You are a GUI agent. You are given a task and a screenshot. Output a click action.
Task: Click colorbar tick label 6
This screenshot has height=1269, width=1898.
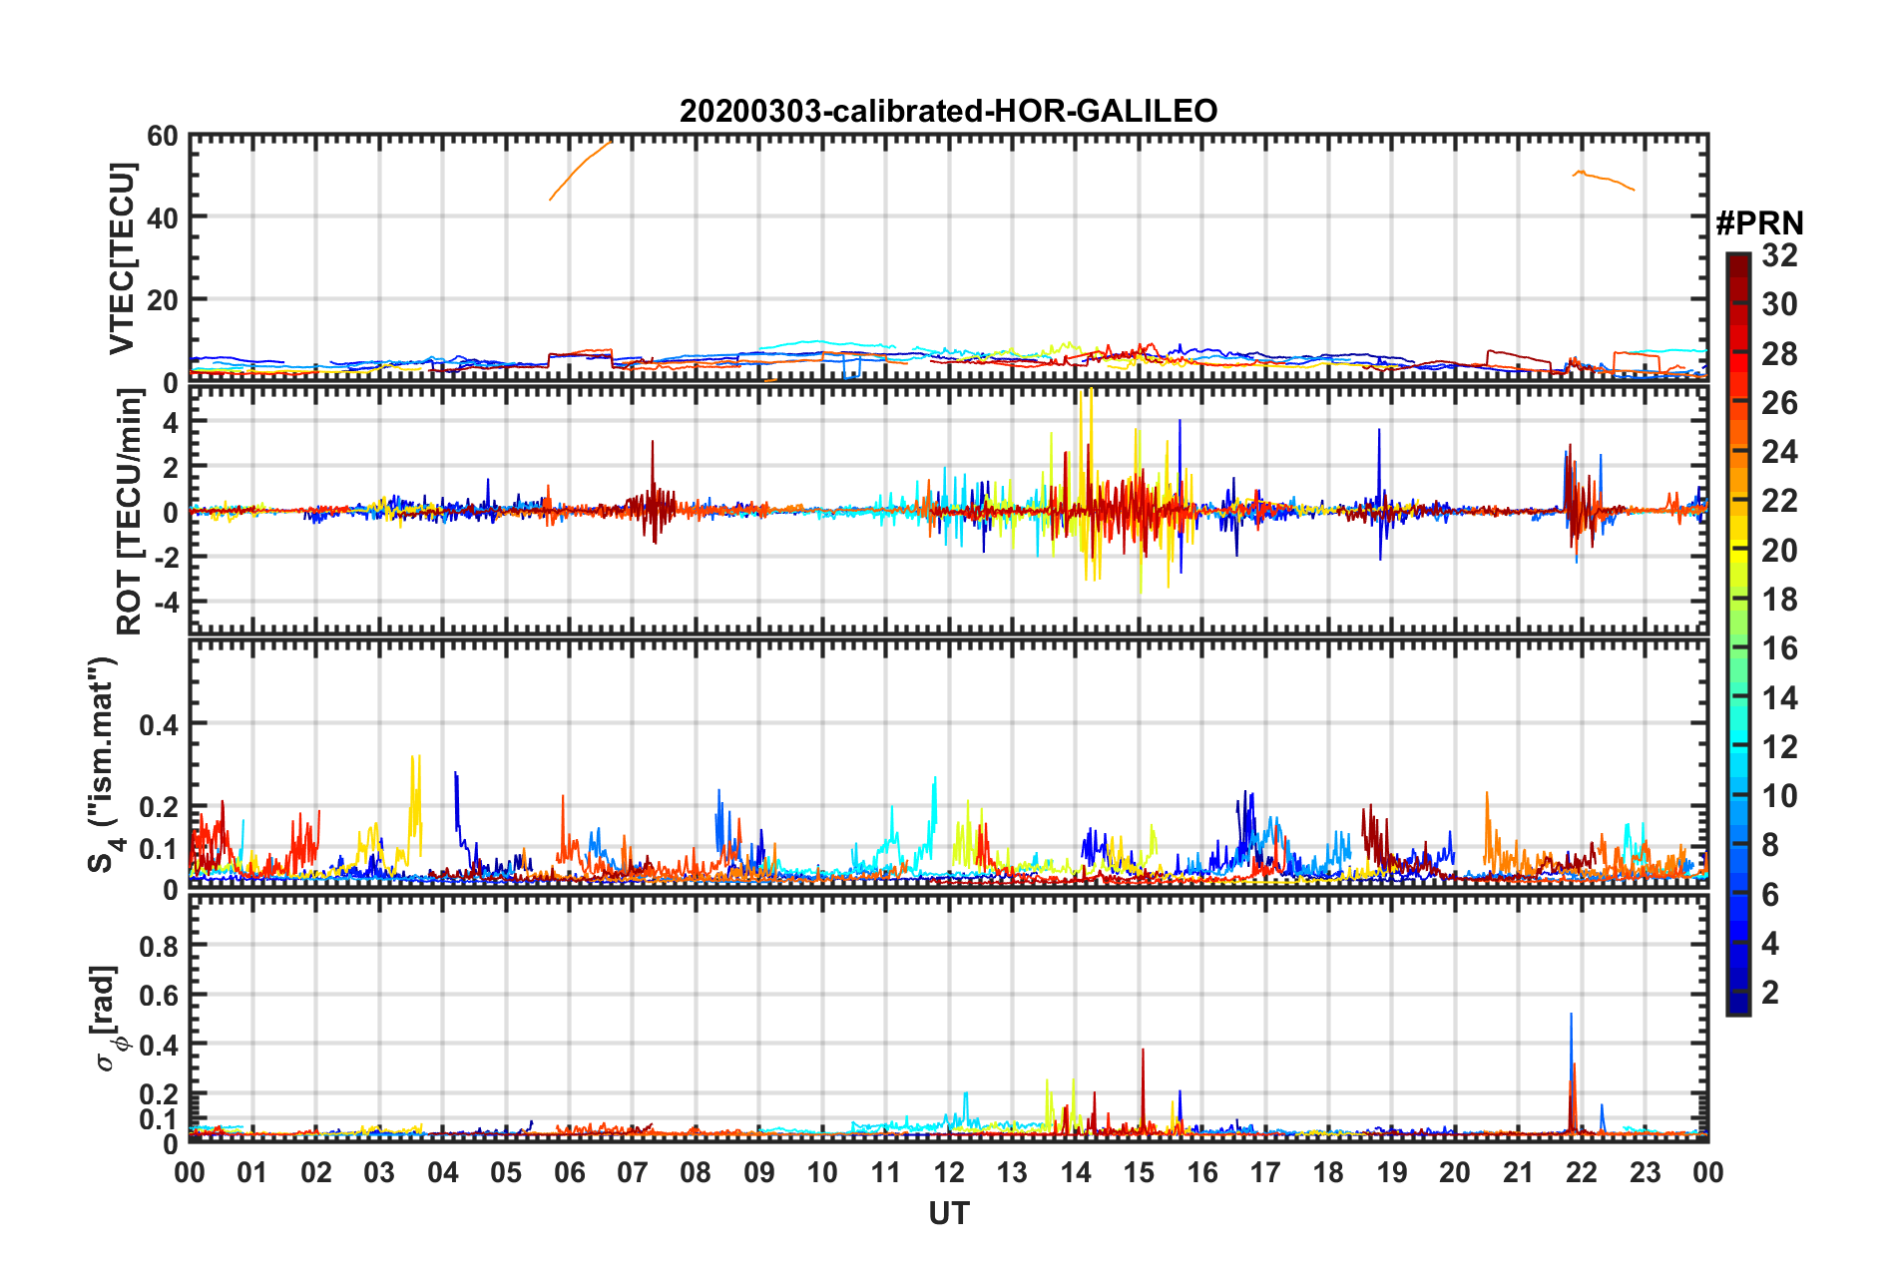click(x=1770, y=895)
